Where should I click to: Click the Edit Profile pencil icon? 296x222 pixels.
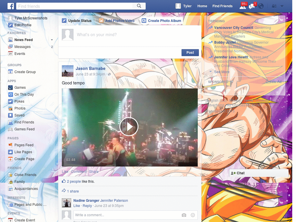10,25
